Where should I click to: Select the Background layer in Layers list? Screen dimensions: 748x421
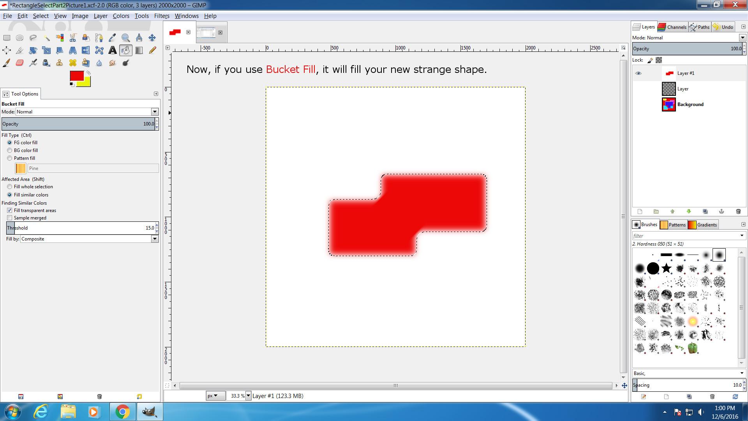point(690,104)
